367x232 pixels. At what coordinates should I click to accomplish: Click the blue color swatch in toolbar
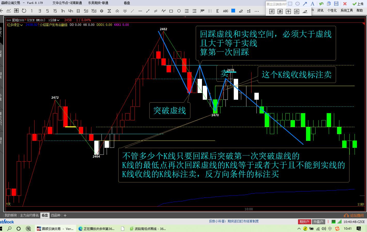click(x=233, y=11)
